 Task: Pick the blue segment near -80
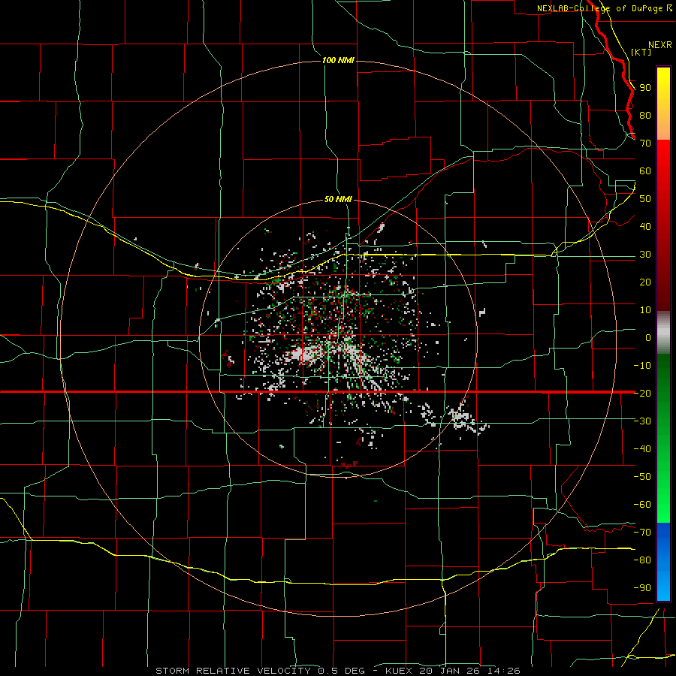tap(663, 560)
